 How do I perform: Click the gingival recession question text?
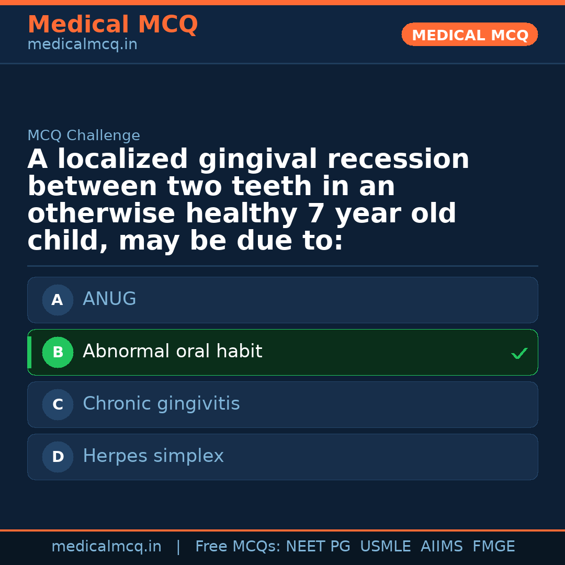248,200
